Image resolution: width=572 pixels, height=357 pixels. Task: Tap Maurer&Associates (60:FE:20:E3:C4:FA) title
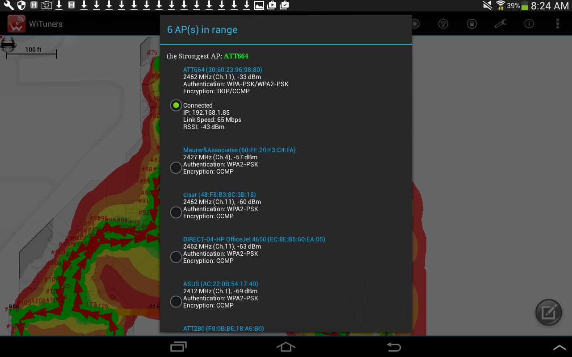click(240, 150)
